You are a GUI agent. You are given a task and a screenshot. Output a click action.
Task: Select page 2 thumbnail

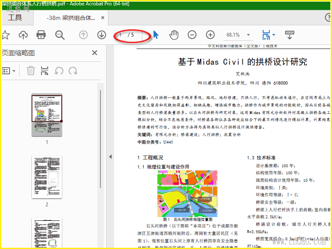click(47, 177)
